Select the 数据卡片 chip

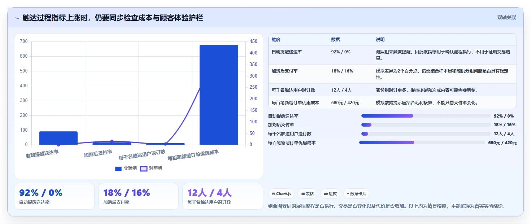tap(356, 194)
